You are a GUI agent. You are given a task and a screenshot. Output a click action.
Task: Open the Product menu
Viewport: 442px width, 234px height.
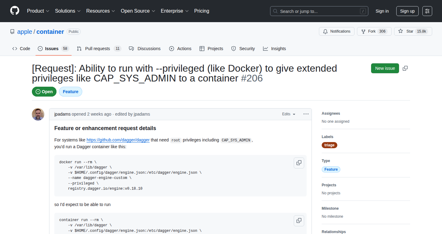pyautogui.click(x=38, y=11)
